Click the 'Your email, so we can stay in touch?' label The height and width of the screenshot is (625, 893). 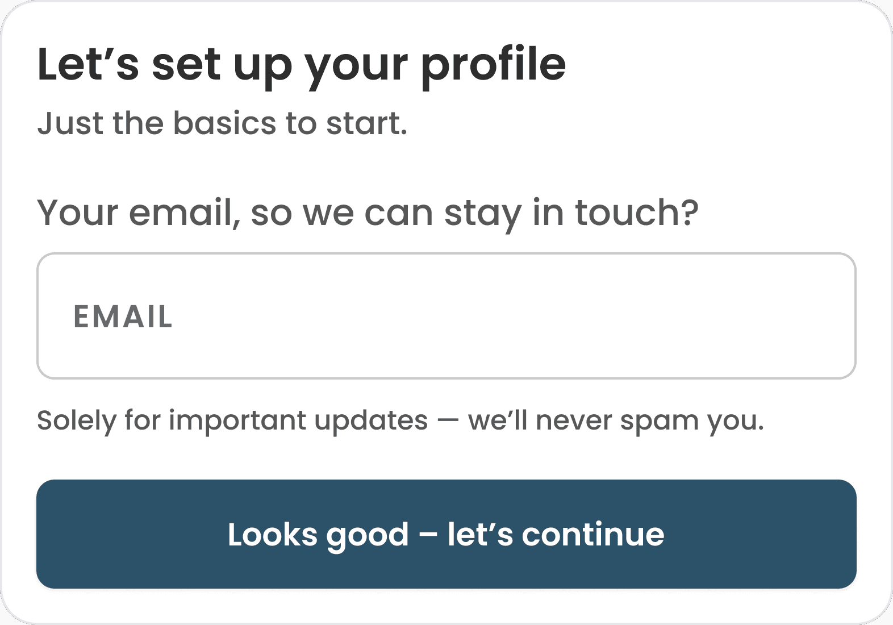[368, 213]
